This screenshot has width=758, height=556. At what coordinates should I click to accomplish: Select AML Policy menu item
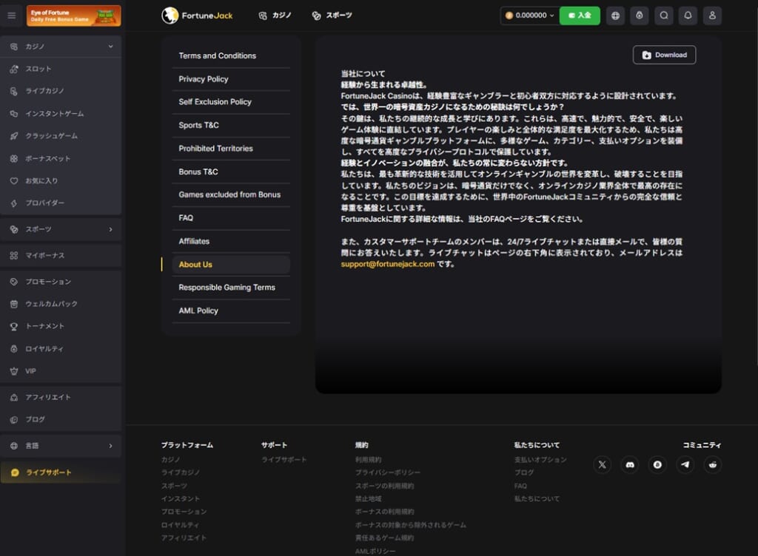[231, 311]
